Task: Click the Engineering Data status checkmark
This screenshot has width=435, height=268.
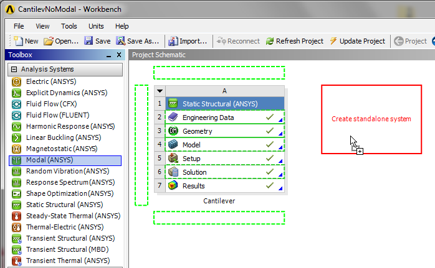Action: (x=270, y=117)
